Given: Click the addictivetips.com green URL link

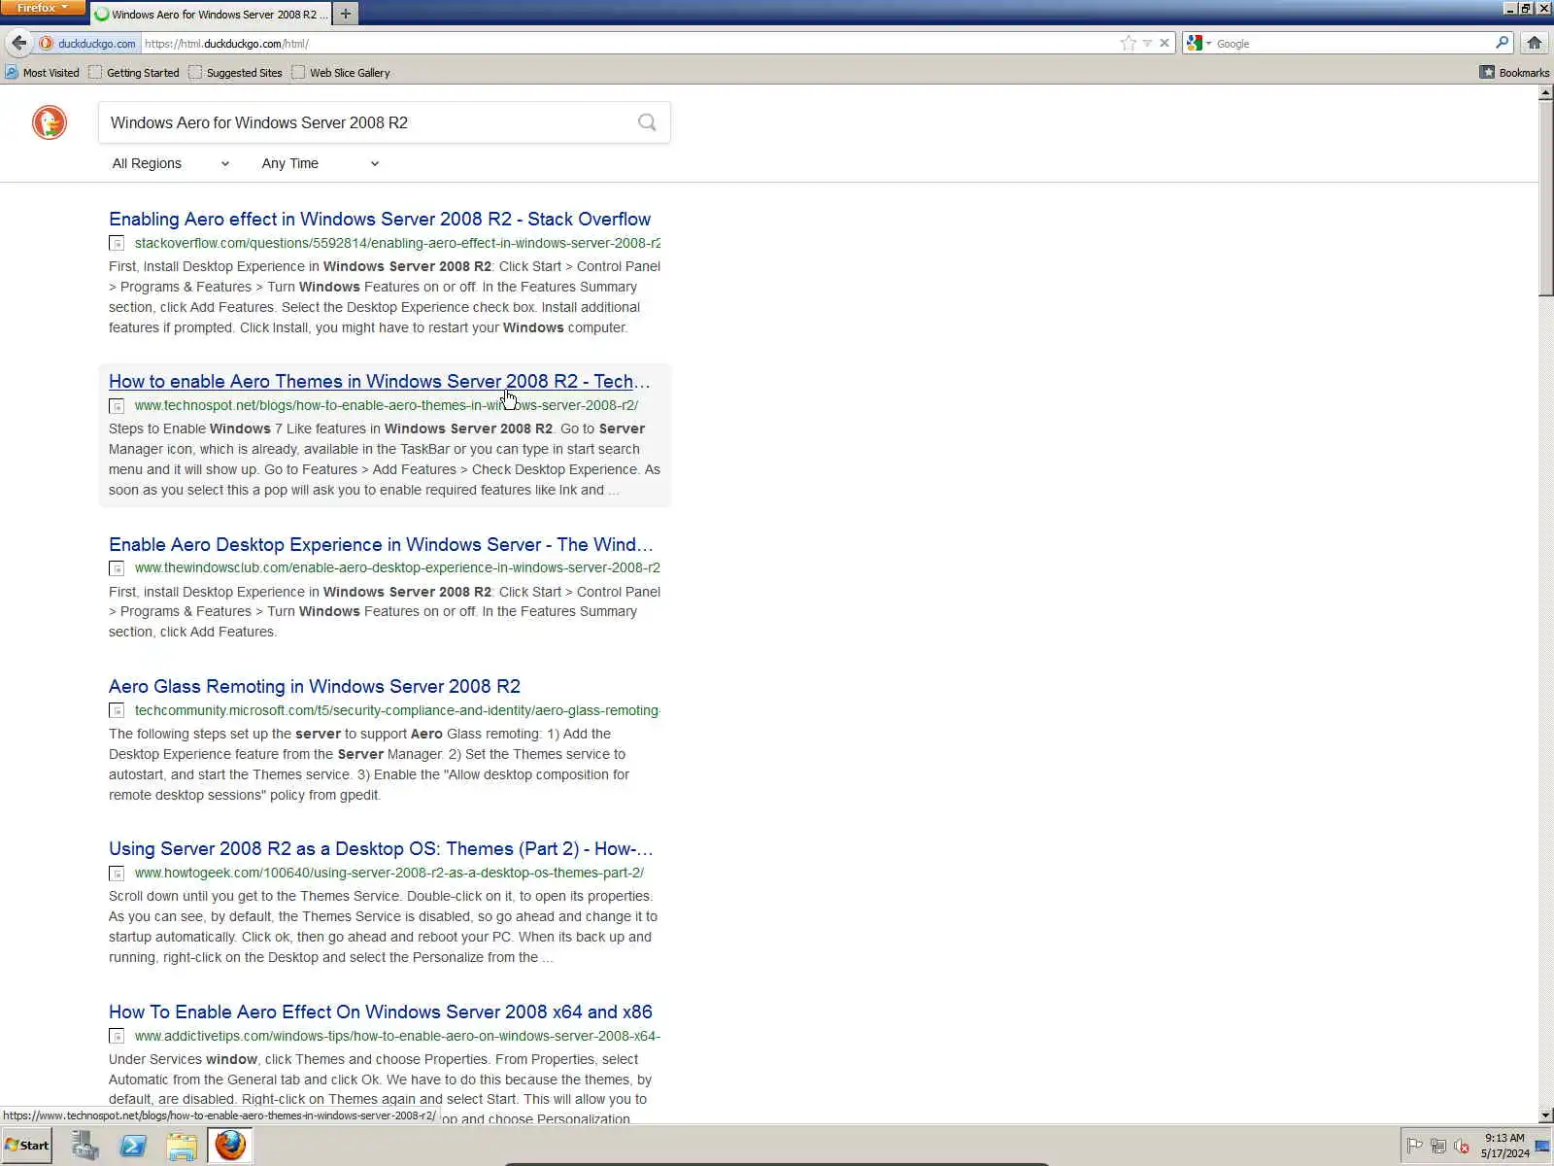Looking at the screenshot, I should pos(397,1036).
